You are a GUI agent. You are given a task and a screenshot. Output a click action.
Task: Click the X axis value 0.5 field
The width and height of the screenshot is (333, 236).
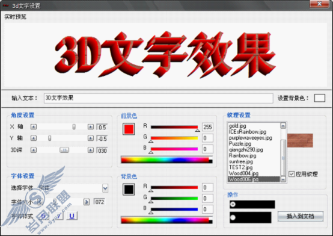[x=102, y=127]
